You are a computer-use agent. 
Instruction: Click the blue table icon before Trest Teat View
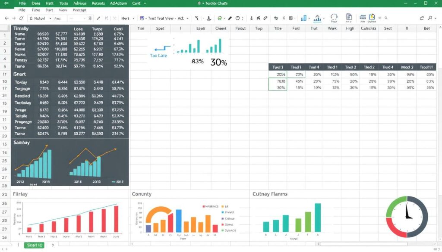pyautogui.click(x=142, y=18)
